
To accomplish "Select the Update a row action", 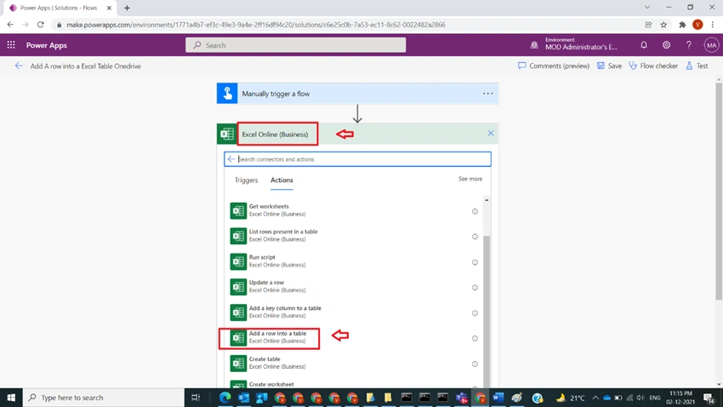I will [x=355, y=287].
